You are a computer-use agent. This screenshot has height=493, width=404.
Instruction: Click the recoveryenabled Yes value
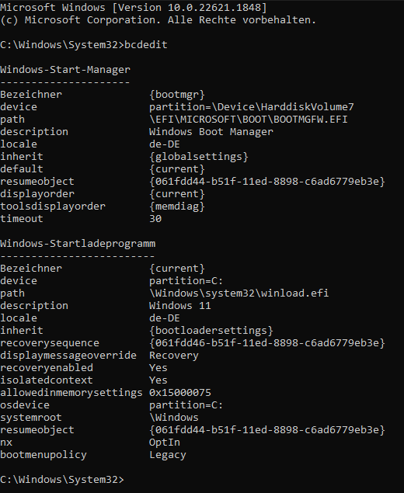[x=158, y=367]
